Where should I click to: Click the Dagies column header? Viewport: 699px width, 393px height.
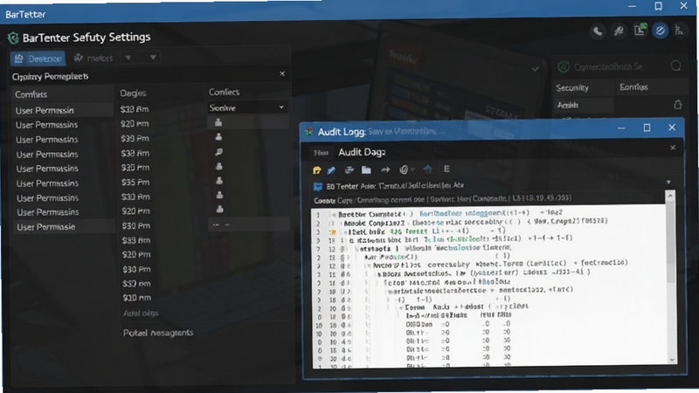(x=133, y=93)
